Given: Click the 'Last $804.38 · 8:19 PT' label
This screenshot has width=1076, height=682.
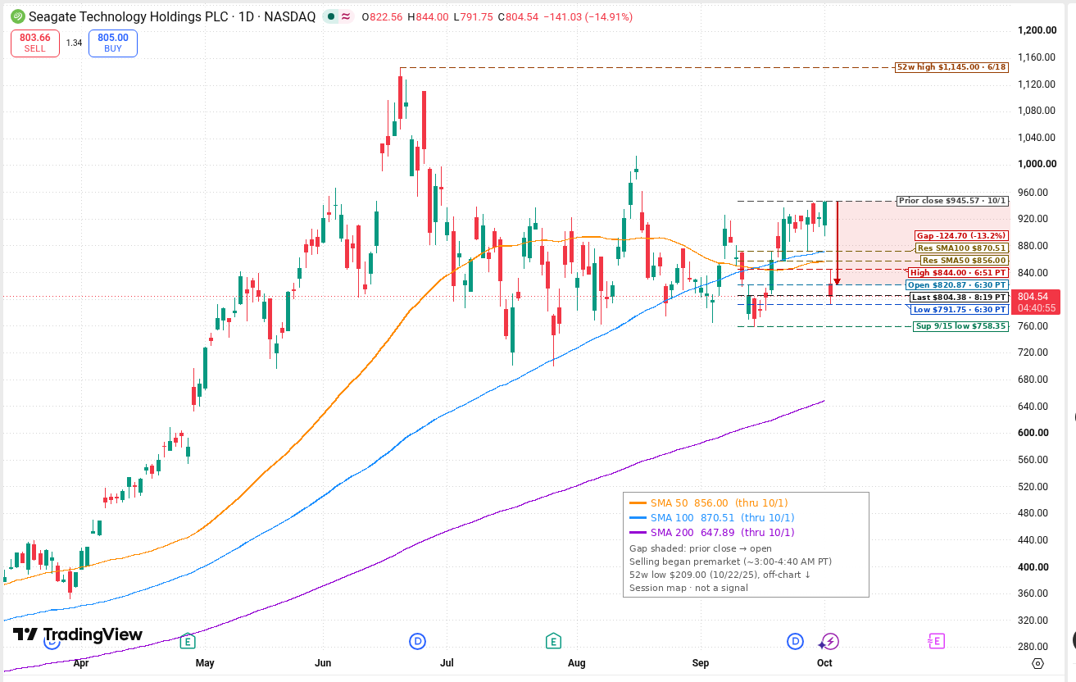Looking at the screenshot, I should pyautogui.click(x=959, y=297).
